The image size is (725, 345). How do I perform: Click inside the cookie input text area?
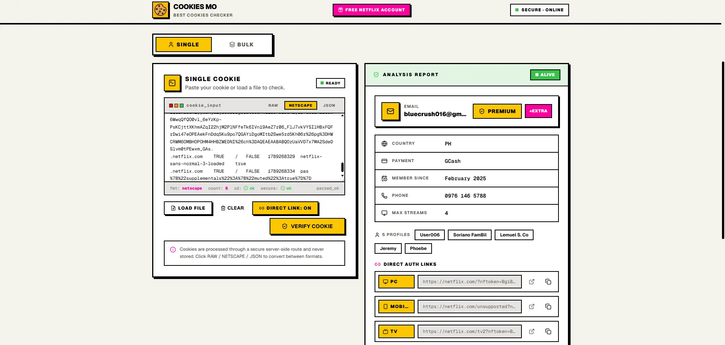point(252,147)
